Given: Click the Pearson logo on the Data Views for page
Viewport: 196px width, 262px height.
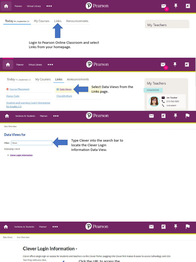Looking at the screenshot, I should pos(97,116).
